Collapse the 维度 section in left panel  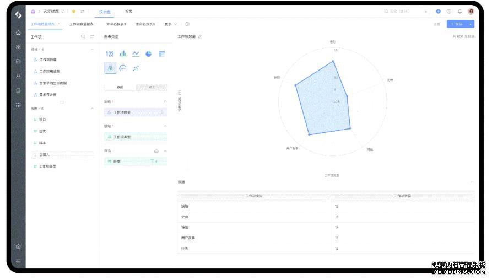pyautogui.click(x=92, y=109)
